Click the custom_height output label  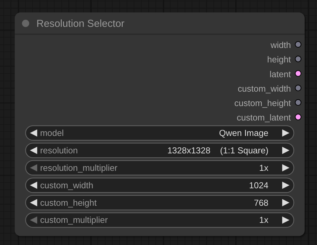click(263, 103)
